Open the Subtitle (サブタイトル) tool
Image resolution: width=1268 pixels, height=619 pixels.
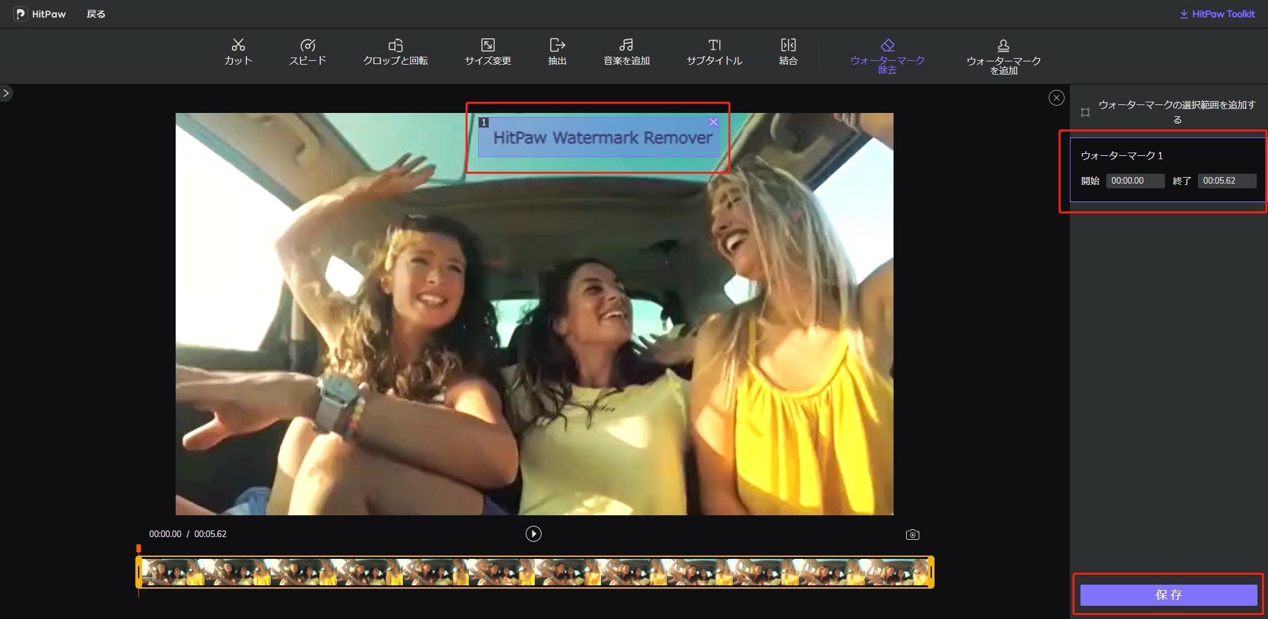coord(715,52)
